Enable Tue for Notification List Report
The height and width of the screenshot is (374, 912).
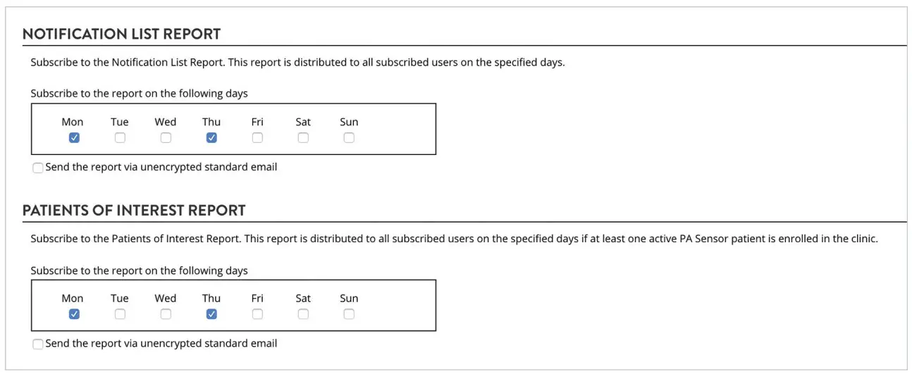pos(120,138)
